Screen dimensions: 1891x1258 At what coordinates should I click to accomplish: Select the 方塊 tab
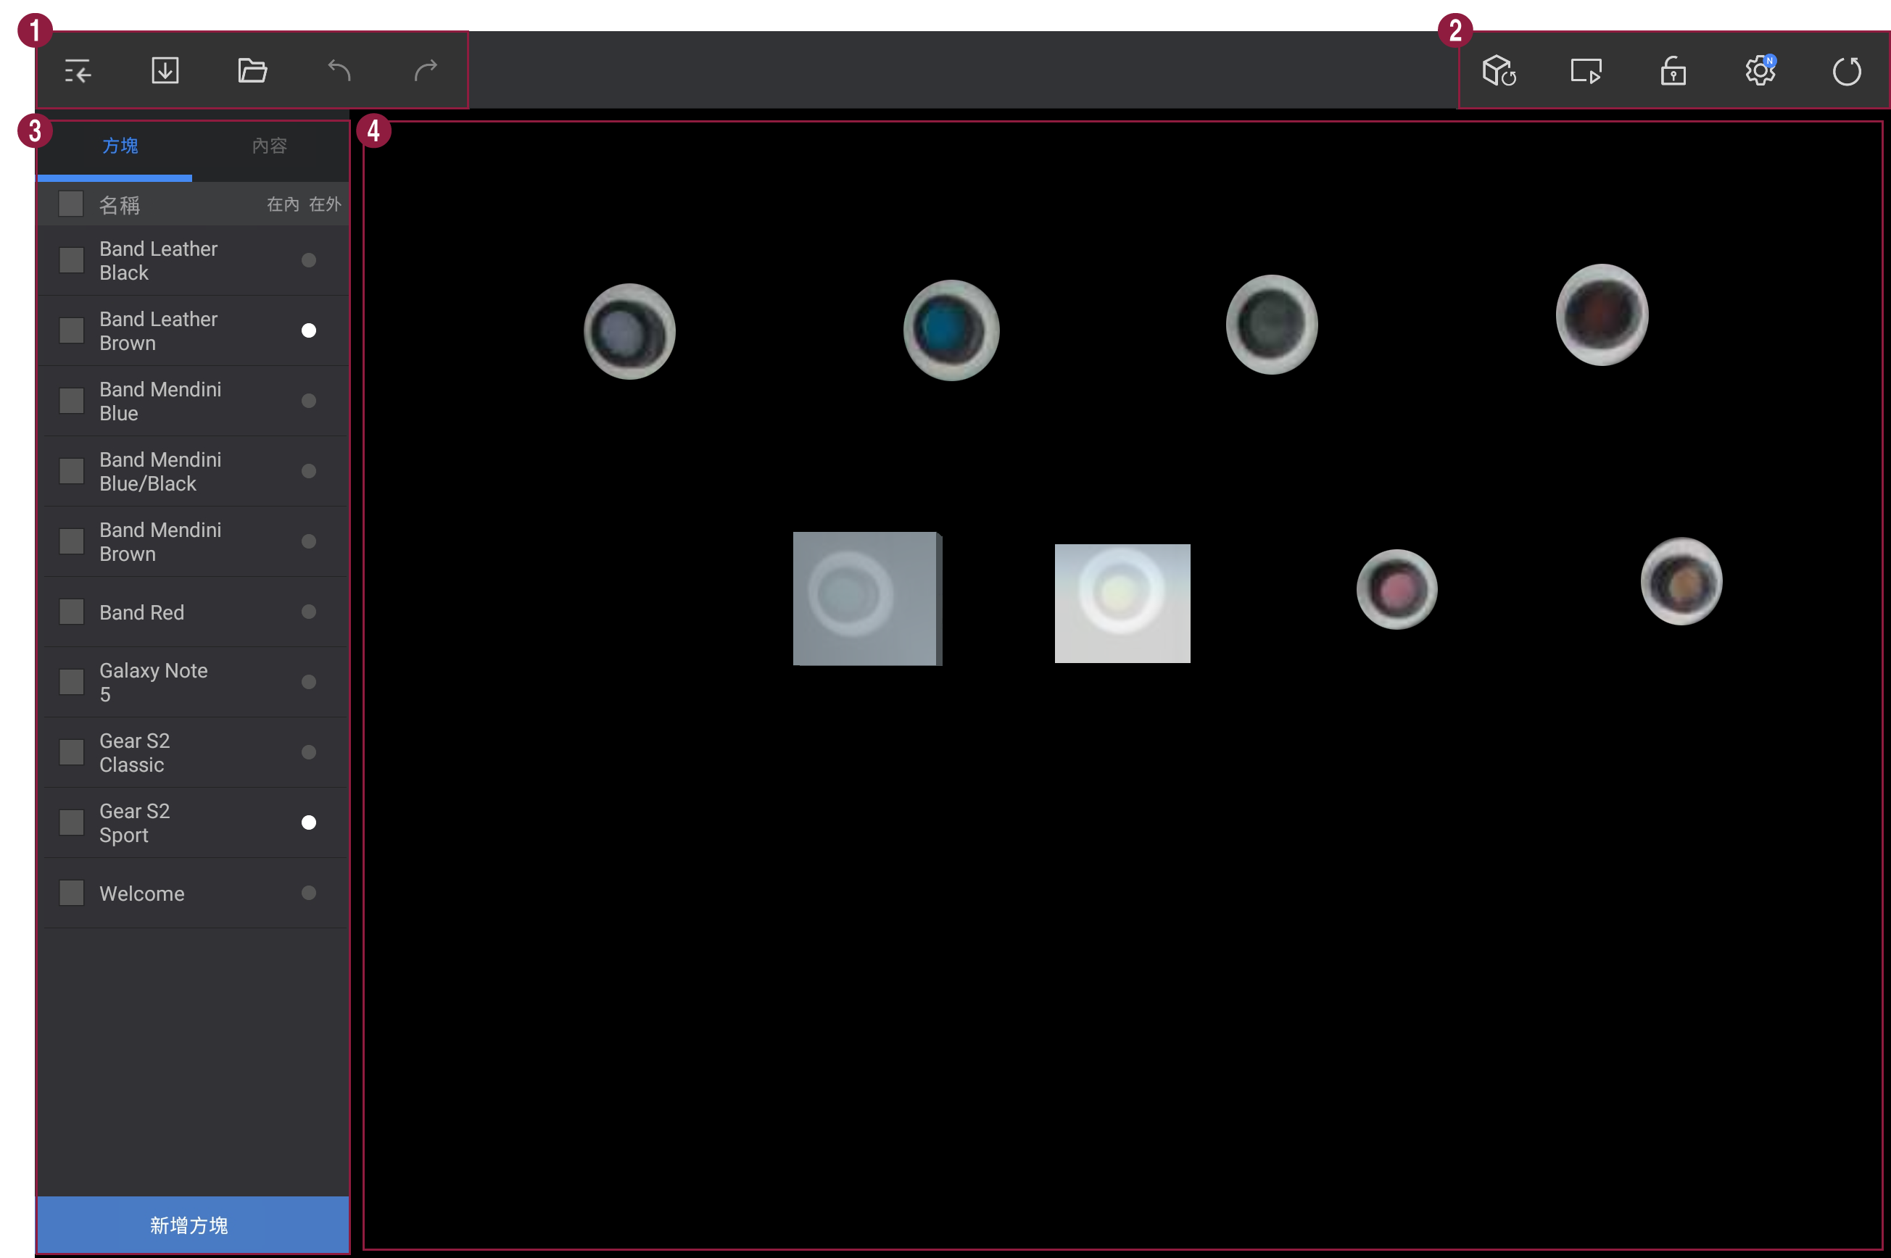pyautogui.click(x=120, y=146)
